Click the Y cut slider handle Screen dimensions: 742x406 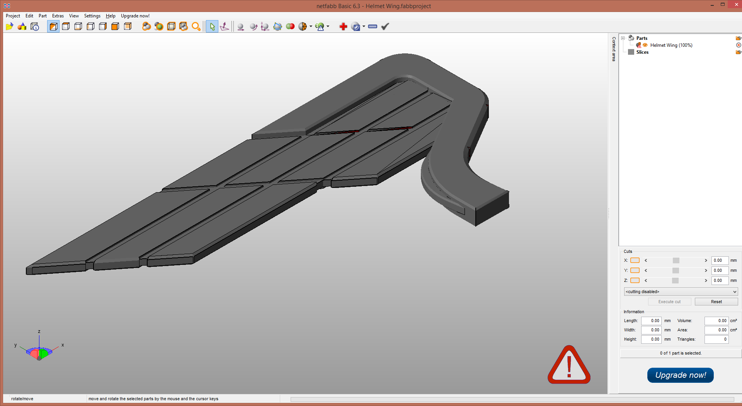[676, 271]
